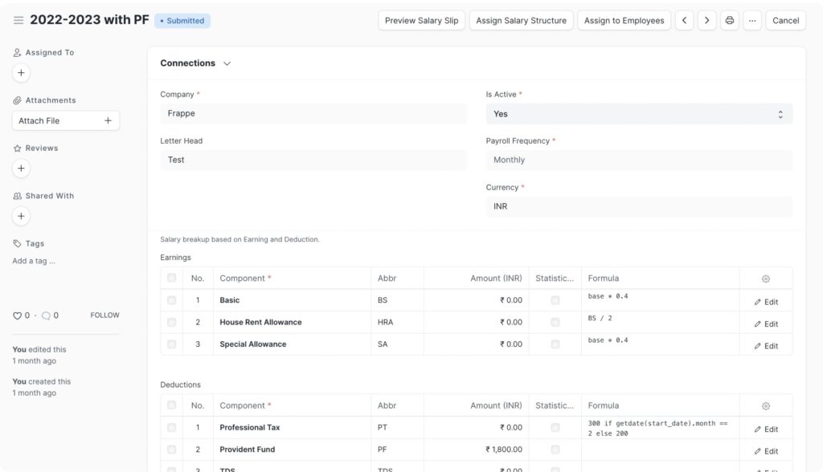Go to next document arrow

click(706, 20)
